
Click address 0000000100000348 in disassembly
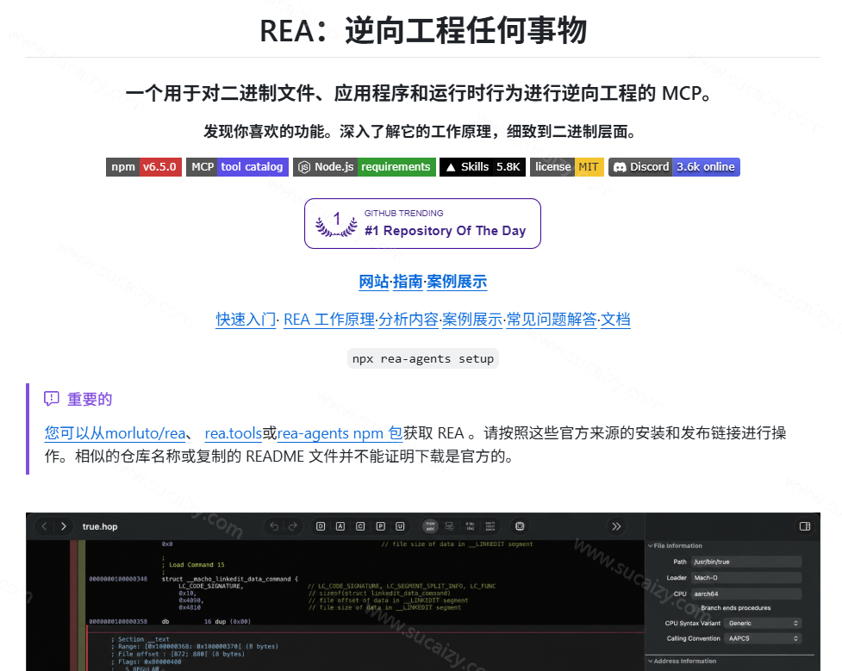click(x=118, y=579)
